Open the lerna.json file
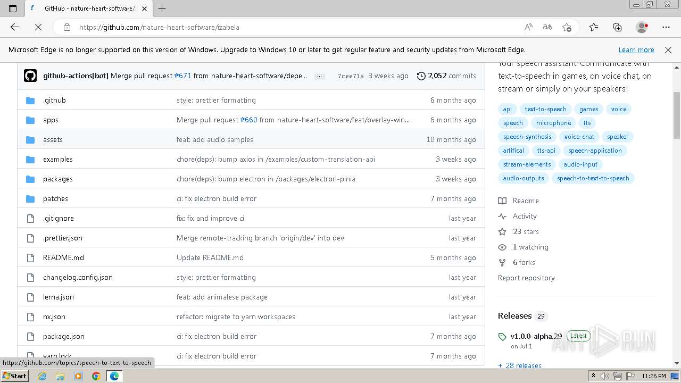The width and height of the screenshot is (681, 383). point(59,297)
